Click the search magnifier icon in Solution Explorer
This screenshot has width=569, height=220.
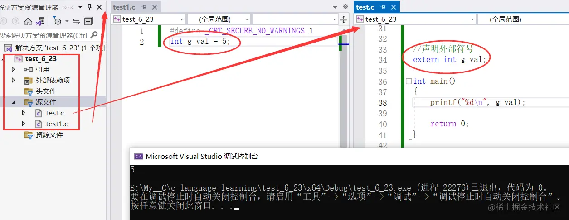coord(94,35)
